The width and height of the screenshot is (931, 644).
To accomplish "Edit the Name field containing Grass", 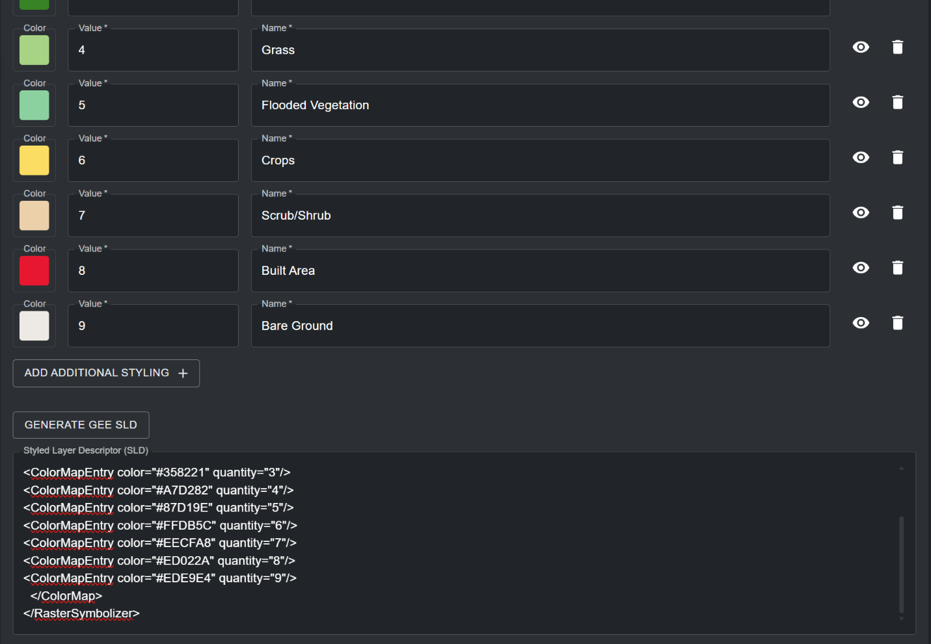I will point(540,51).
